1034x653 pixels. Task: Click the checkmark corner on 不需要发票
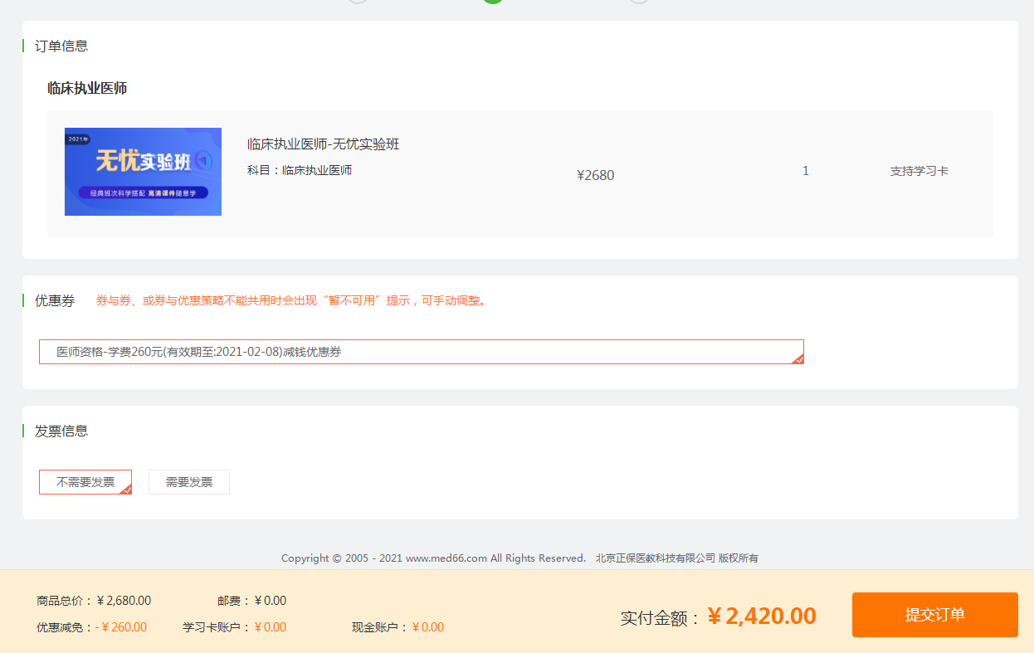pyautogui.click(x=126, y=489)
